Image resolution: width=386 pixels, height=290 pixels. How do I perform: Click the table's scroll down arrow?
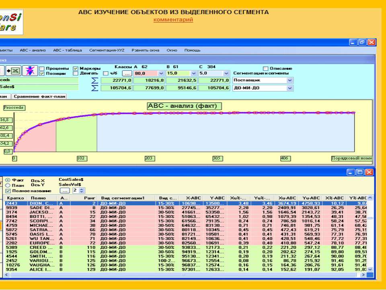pyautogui.click(x=370, y=269)
